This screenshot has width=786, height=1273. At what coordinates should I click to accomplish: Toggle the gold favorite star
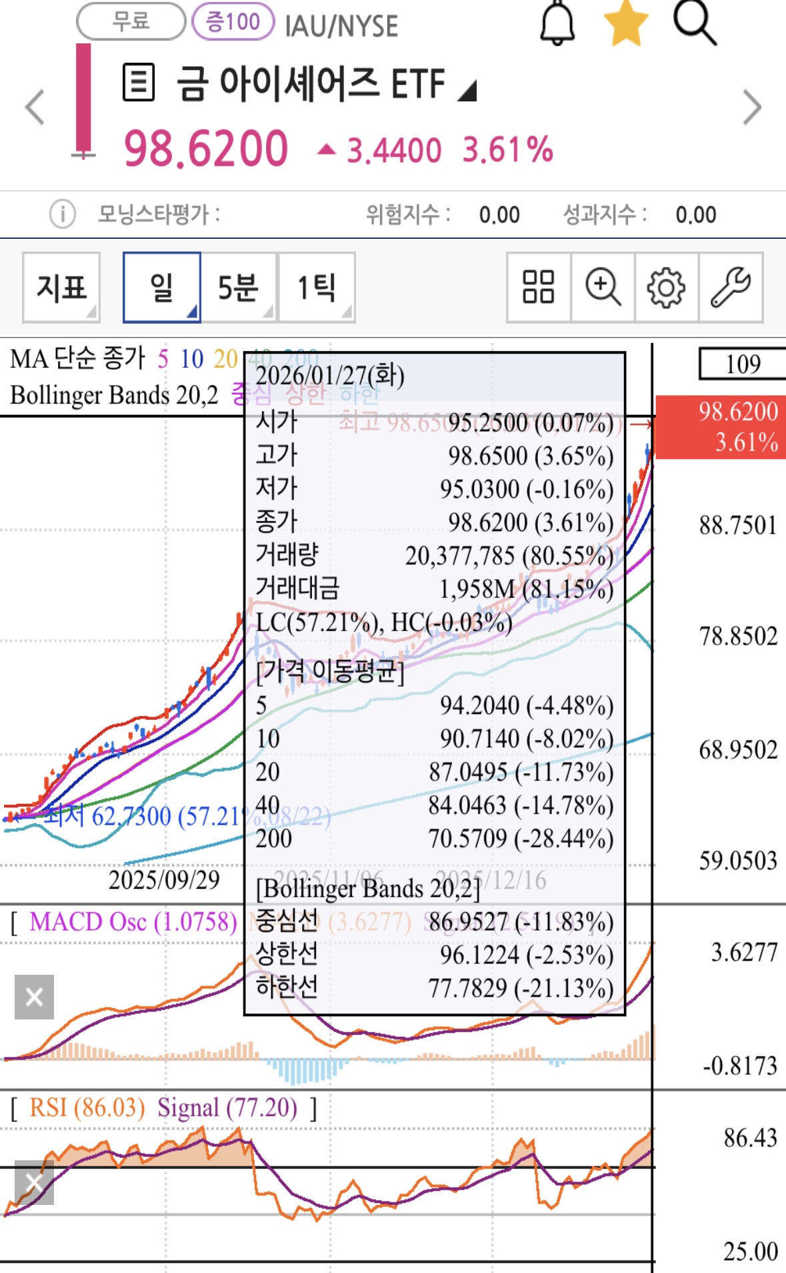point(626,23)
